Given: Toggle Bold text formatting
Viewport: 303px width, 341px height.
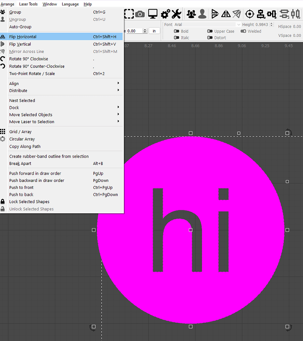Looking at the screenshot, I should tap(177, 31).
